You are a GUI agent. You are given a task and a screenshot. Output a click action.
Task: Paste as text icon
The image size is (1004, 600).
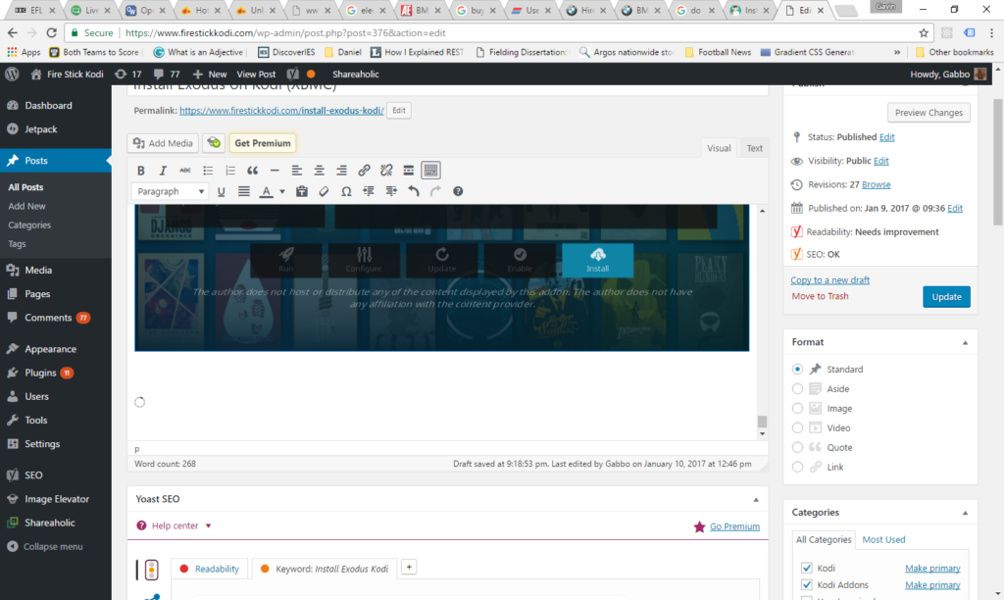[x=302, y=191]
